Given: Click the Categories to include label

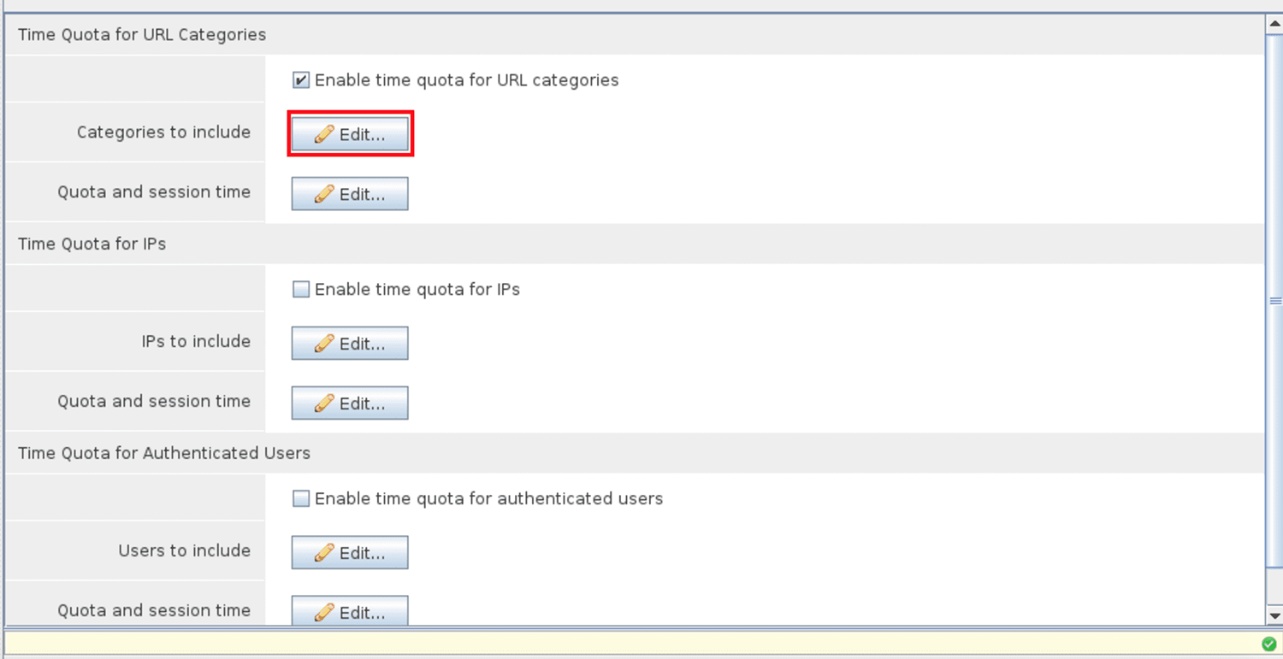Looking at the screenshot, I should pos(163,132).
